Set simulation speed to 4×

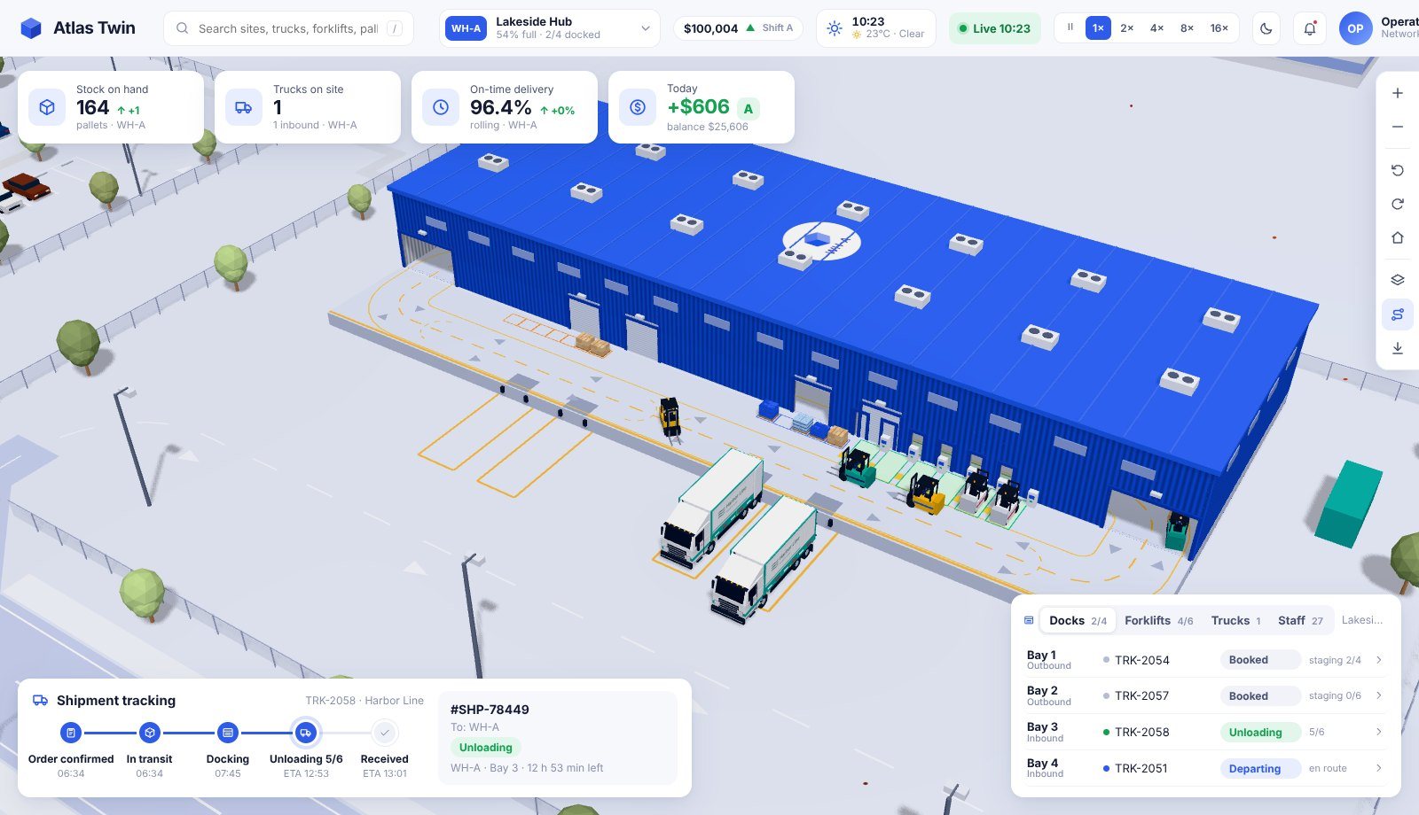(1157, 27)
